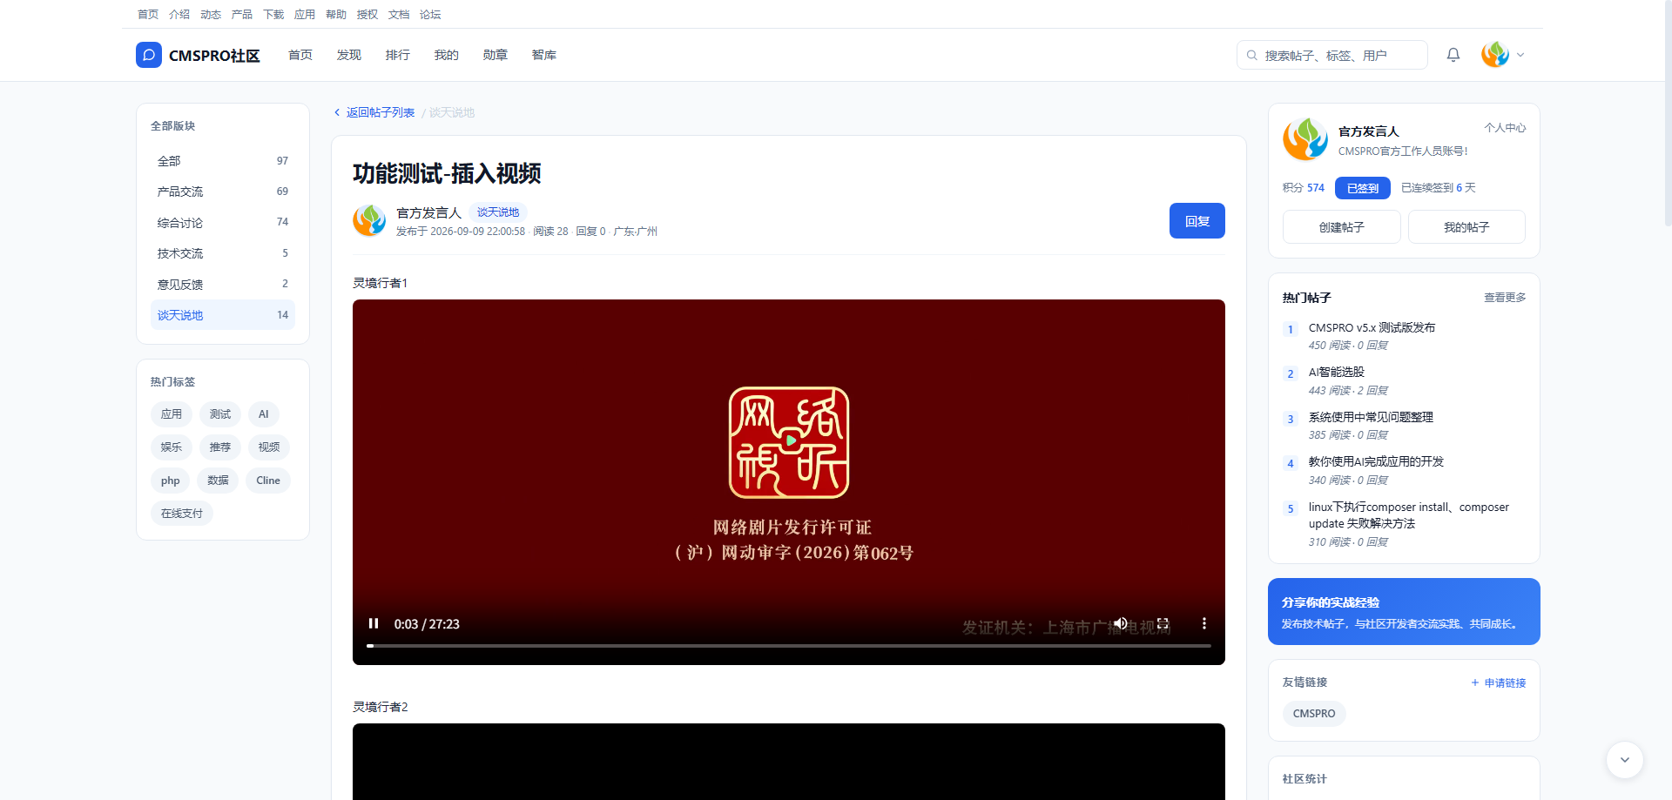Open the notifications bell
Screen dimensions: 1672x800
[1453, 55]
